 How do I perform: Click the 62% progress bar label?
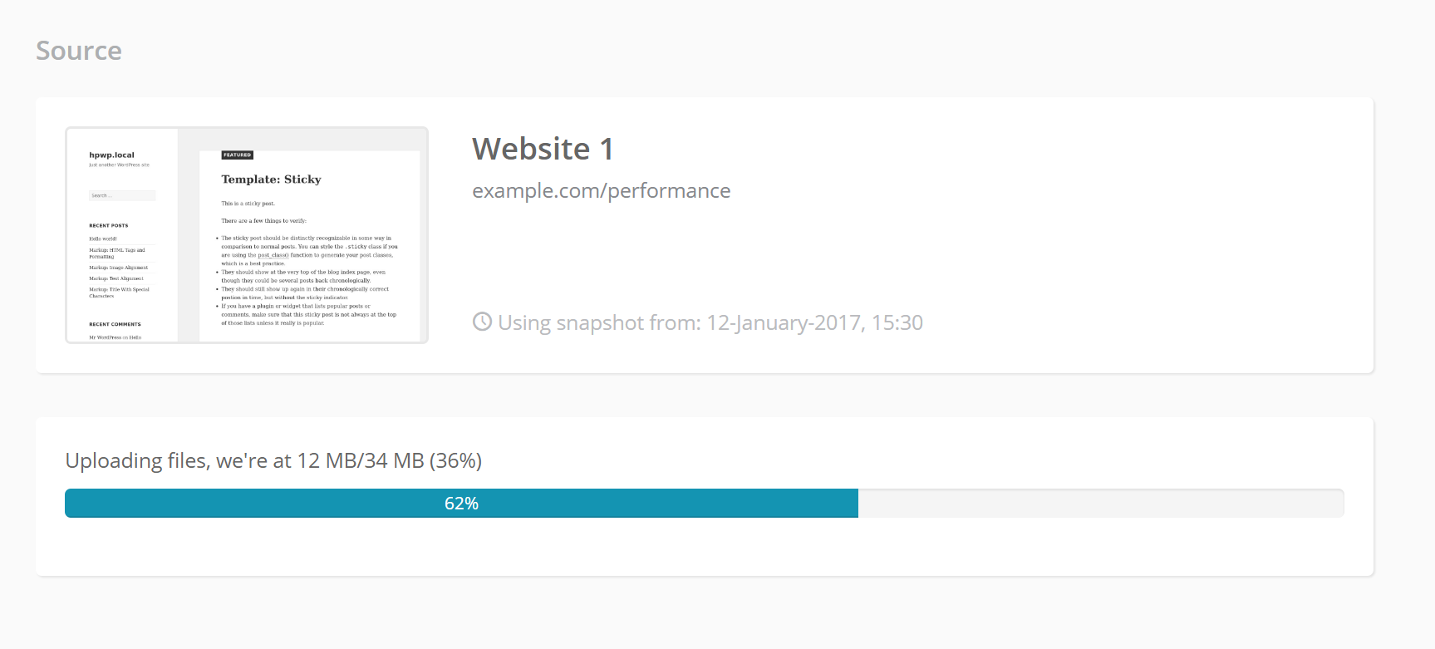coord(461,504)
